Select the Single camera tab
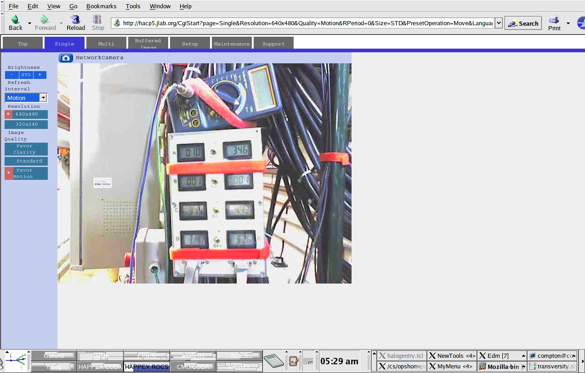 click(x=64, y=43)
